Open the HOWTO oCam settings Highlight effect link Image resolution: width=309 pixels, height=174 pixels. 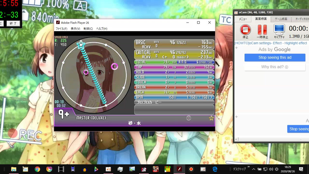click(271, 43)
